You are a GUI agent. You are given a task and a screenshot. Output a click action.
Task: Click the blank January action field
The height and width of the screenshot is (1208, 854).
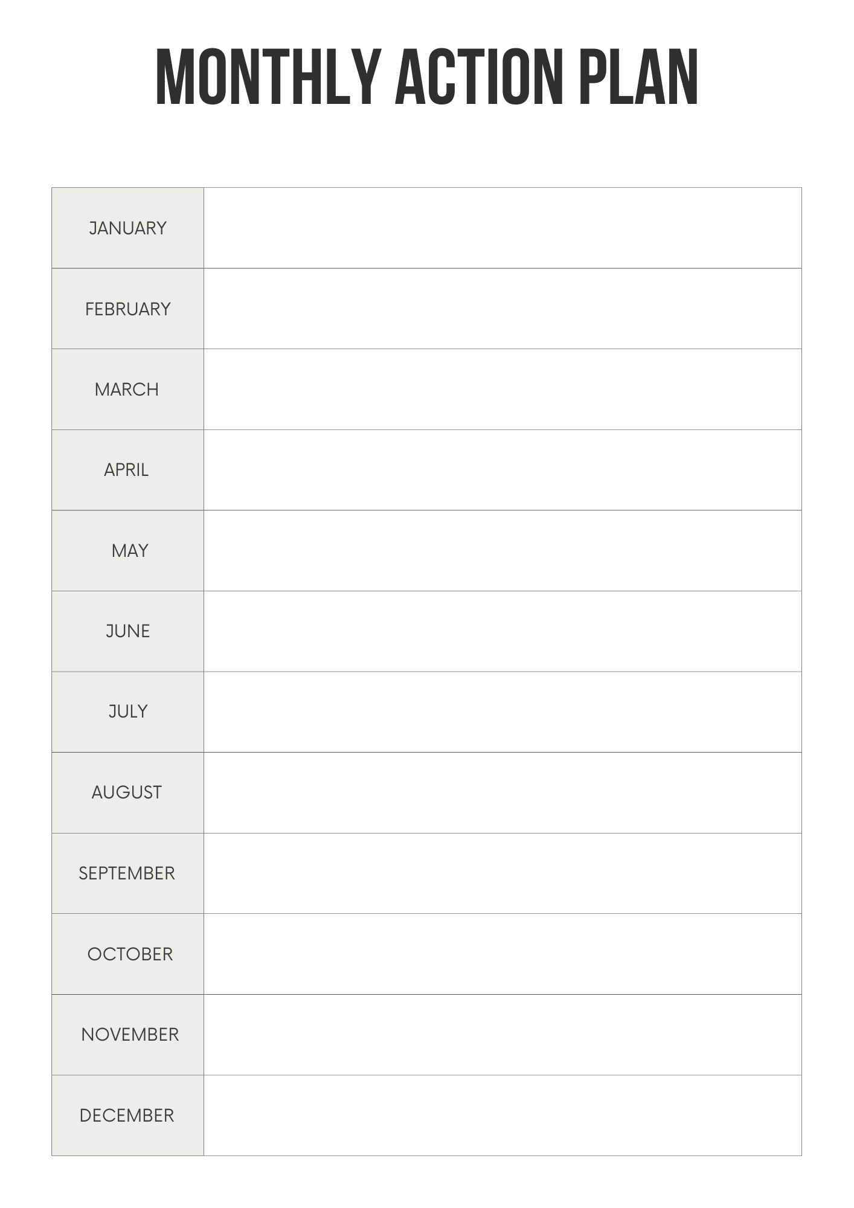[502, 228]
